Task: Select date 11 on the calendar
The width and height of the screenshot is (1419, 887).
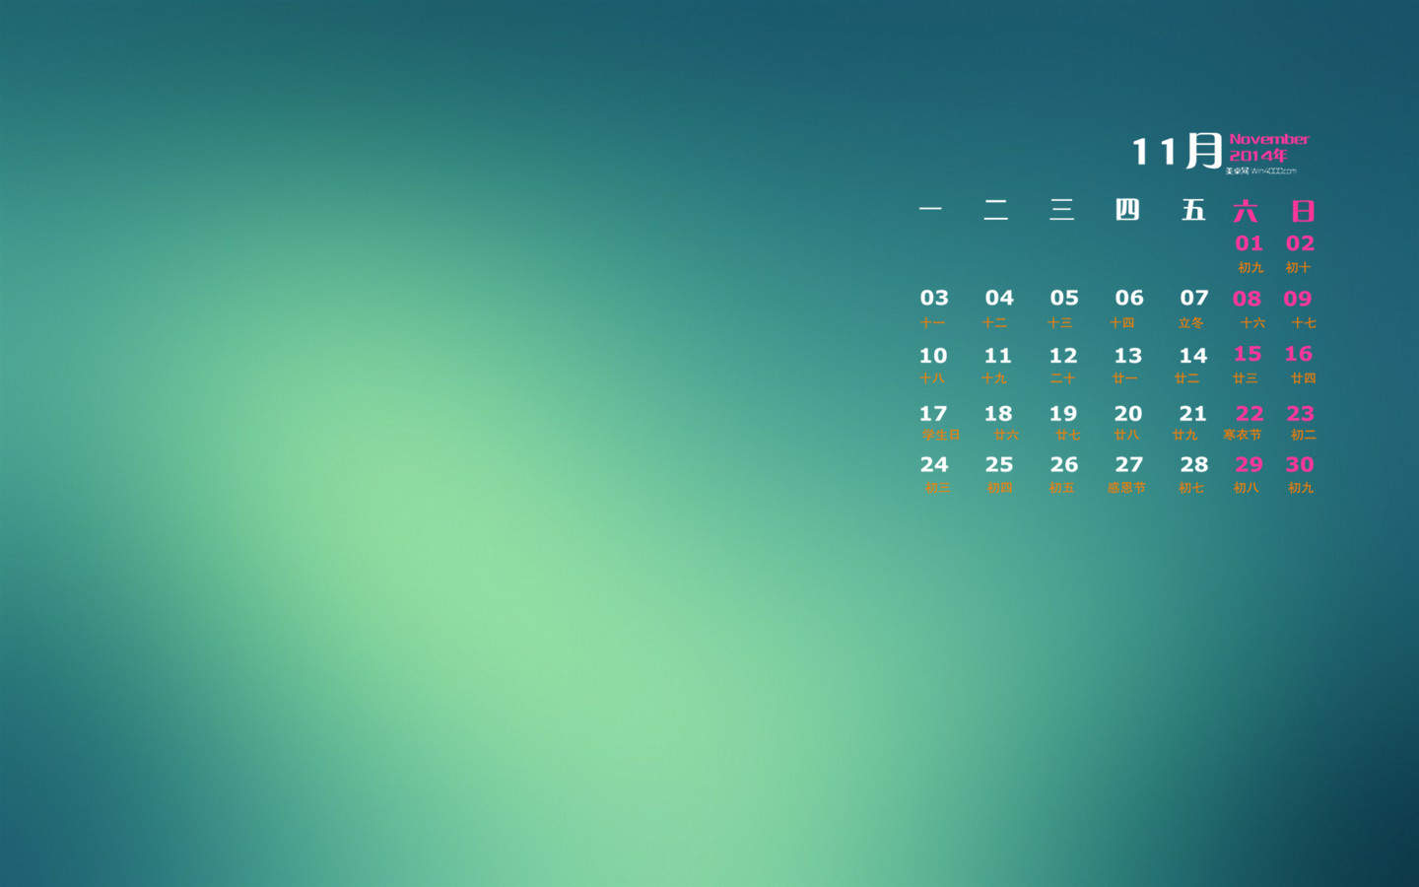Action: pos(997,356)
